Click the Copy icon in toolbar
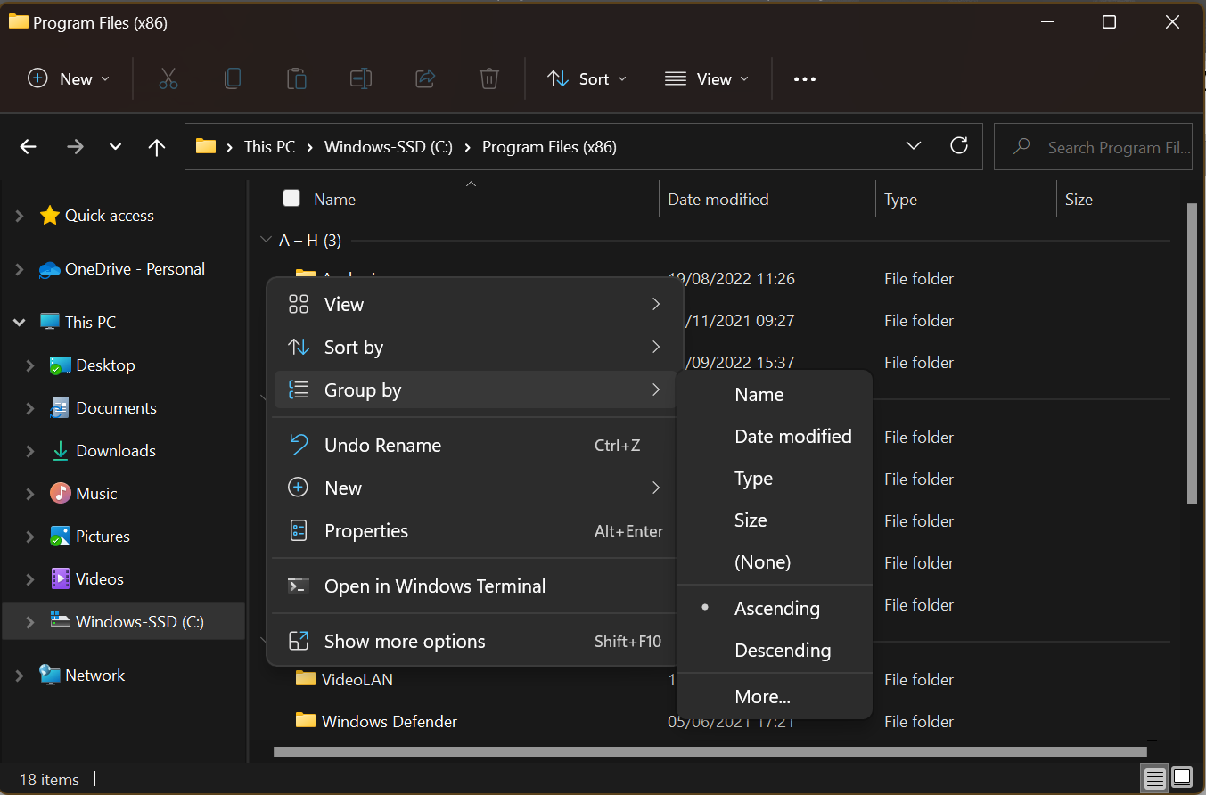Image resolution: width=1206 pixels, height=795 pixels. point(232,78)
